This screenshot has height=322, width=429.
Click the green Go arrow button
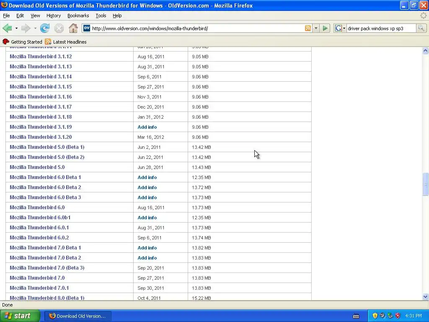(325, 28)
